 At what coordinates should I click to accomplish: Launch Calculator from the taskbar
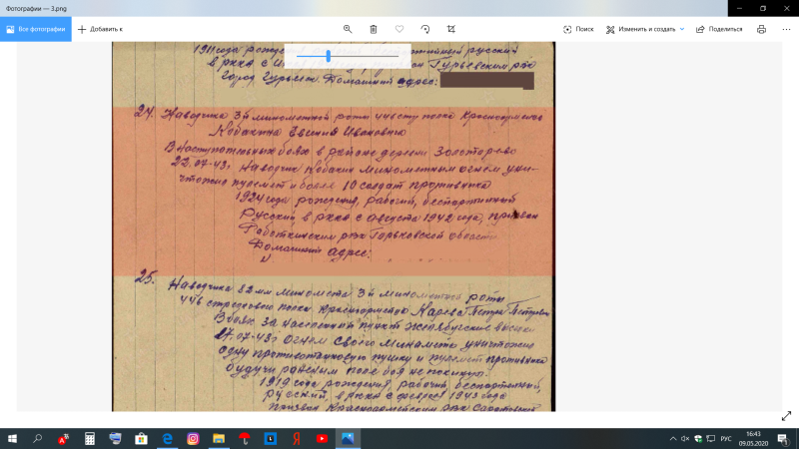coord(89,438)
